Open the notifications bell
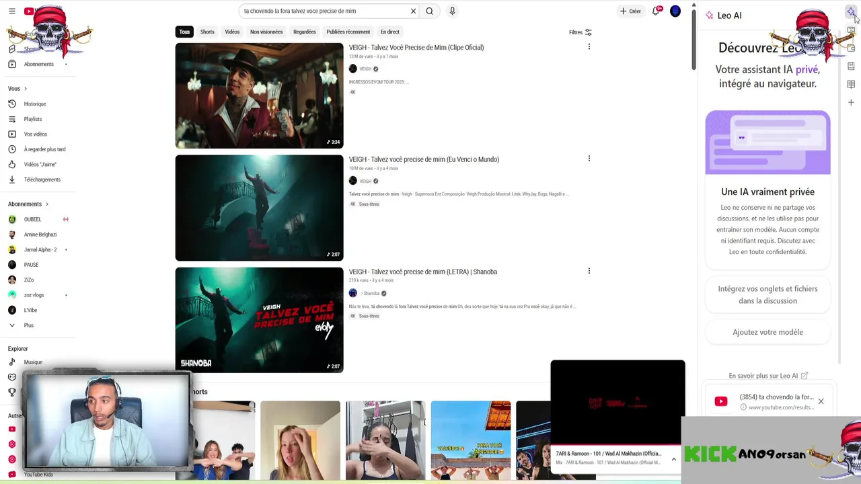 656,11
